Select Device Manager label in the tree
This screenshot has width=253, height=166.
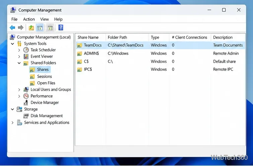pyautogui.click(x=45, y=103)
